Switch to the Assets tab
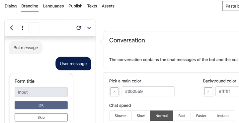This screenshot has width=239, height=123. [108, 6]
